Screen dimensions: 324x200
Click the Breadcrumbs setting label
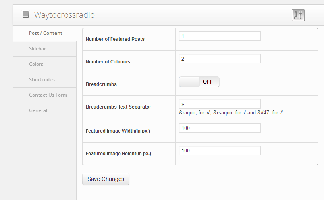[x=101, y=84]
